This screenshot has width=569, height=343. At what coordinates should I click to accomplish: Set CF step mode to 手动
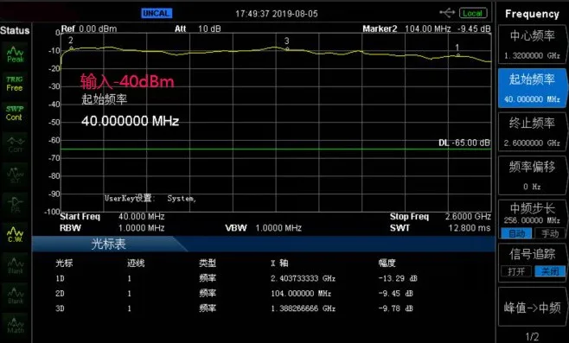pyautogui.click(x=550, y=233)
